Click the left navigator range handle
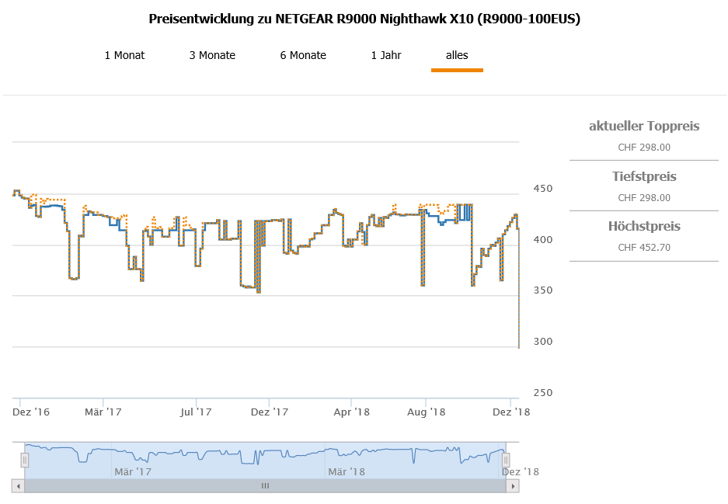Image resolution: width=728 pixels, height=504 pixels. (x=25, y=461)
